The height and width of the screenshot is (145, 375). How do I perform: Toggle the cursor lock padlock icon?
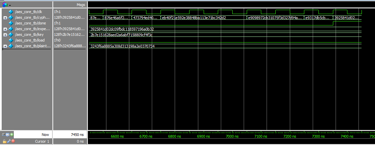(4, 141)
